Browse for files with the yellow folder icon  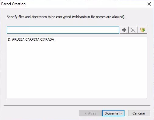142,30
